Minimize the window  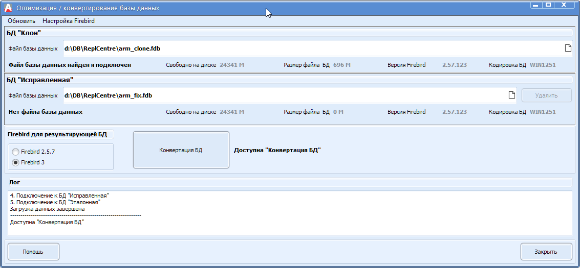coord(536,5)
